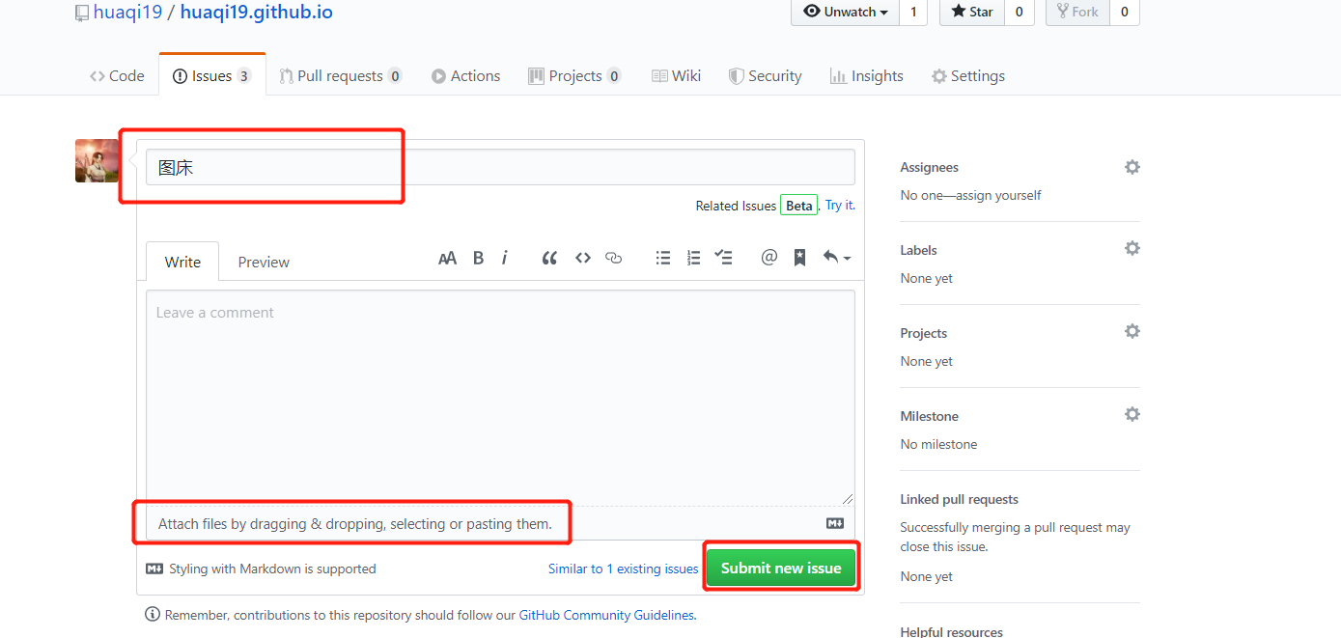The width and height of the screenshot is (1341, 638).
Task: Open the Issues tab
Action: point(212,76)
